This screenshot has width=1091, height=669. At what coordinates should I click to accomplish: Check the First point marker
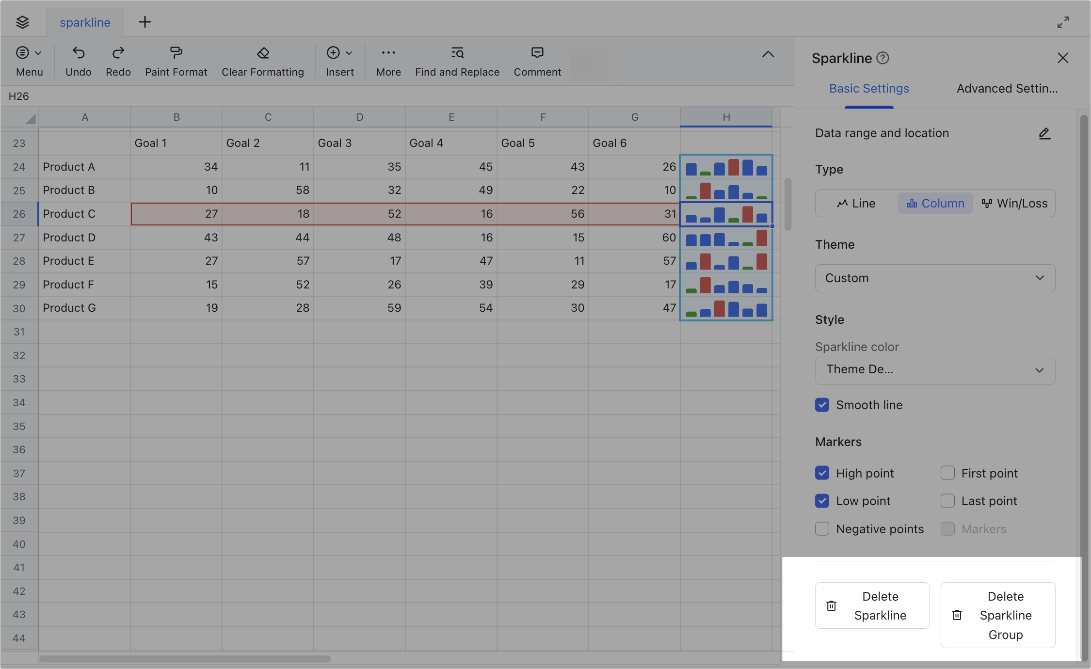coord(947,473)
